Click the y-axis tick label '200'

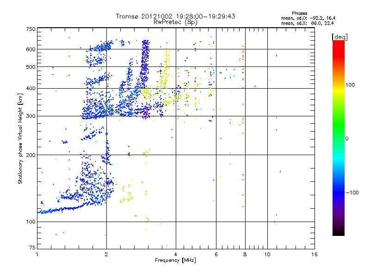[x=31, y=155]
